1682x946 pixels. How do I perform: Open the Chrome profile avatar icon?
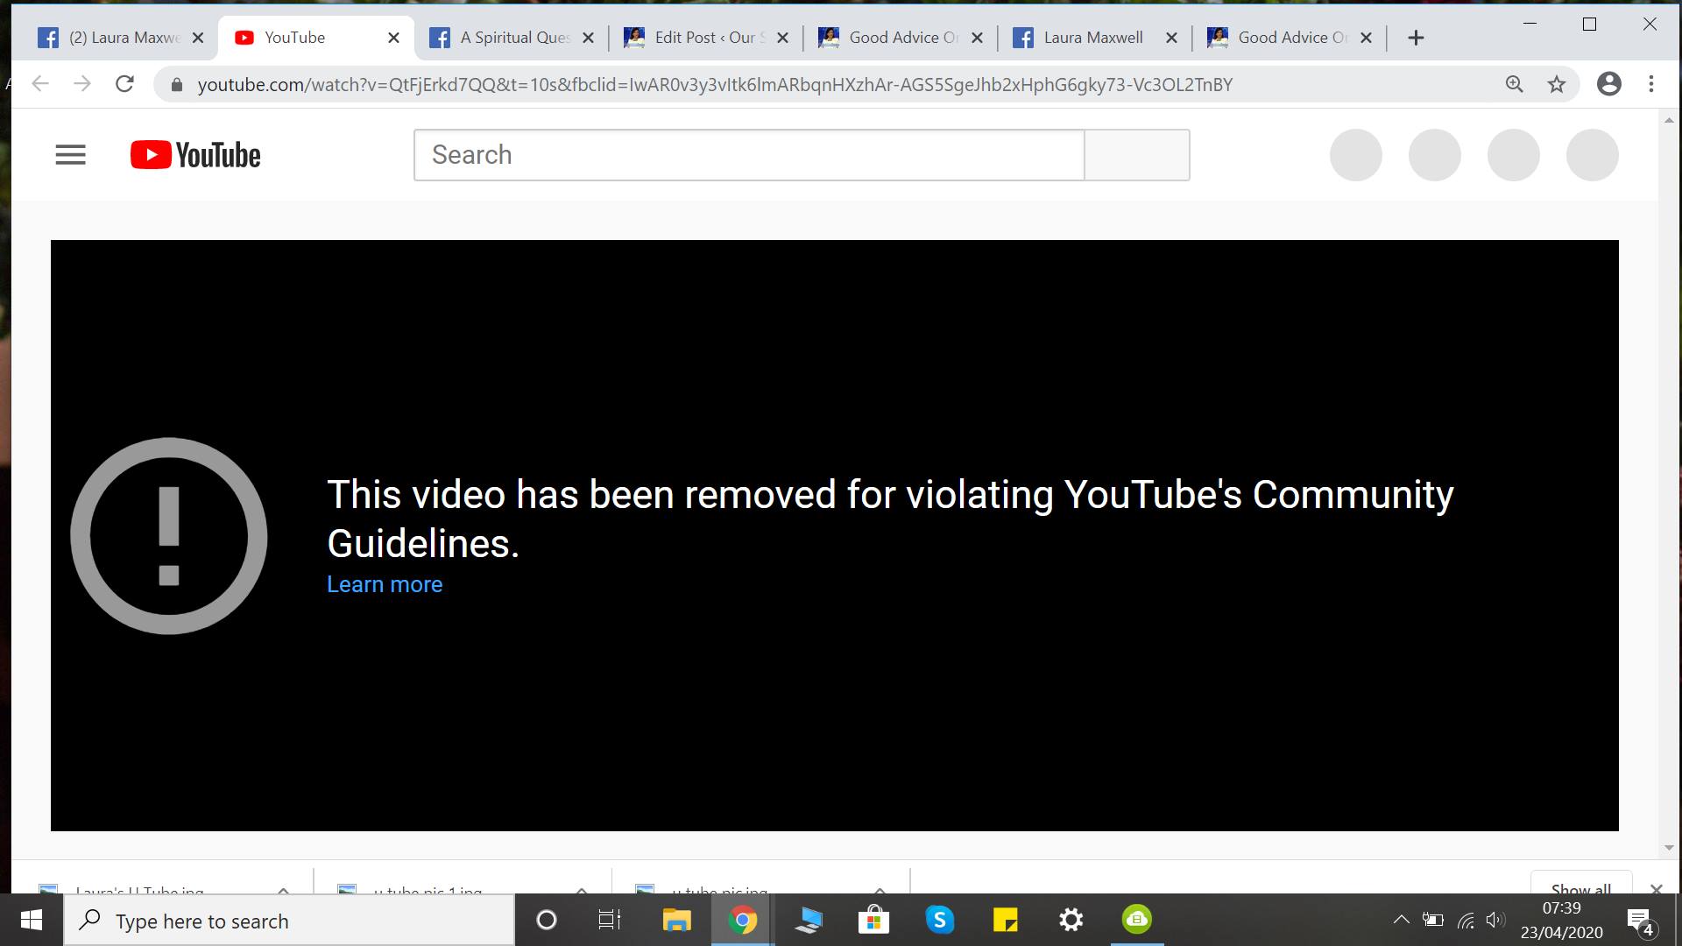point(1608,84)
